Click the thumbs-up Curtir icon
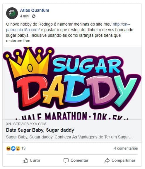The height and width of the screenshot is (169, 145). pos(25,160)
